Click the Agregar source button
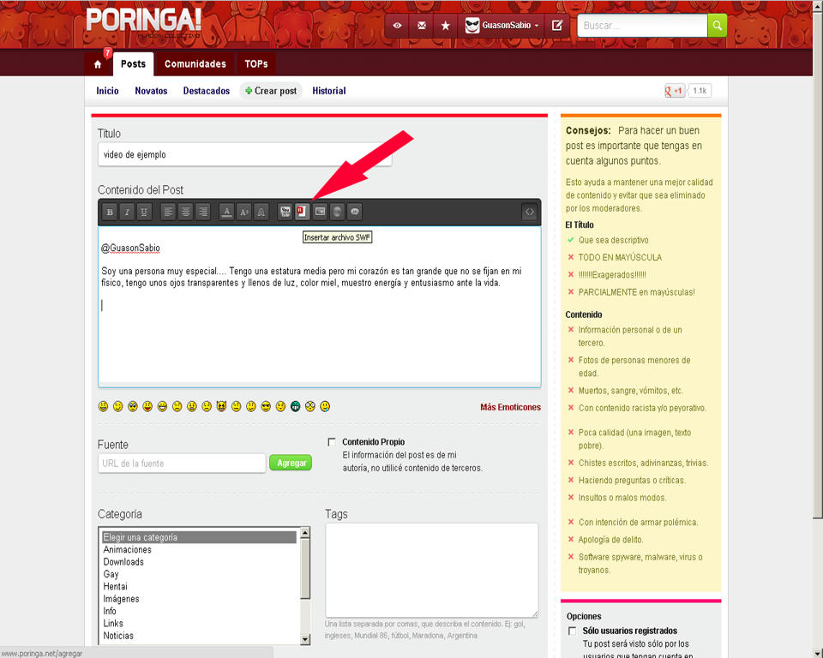Image resolution: width=823 pixels, height=658 pixels. click(x=291, y=463)
